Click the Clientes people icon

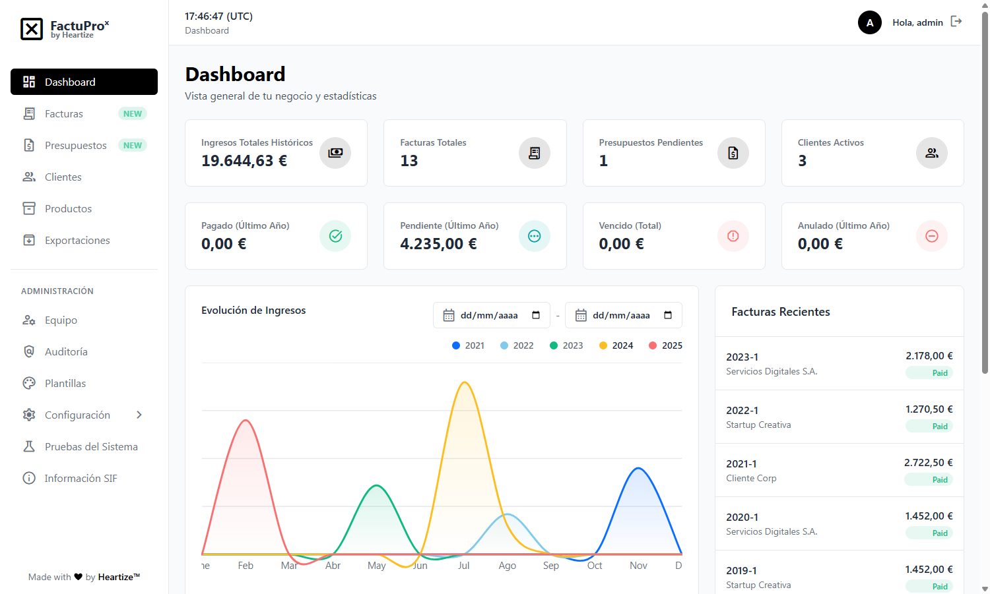[30, 177]
